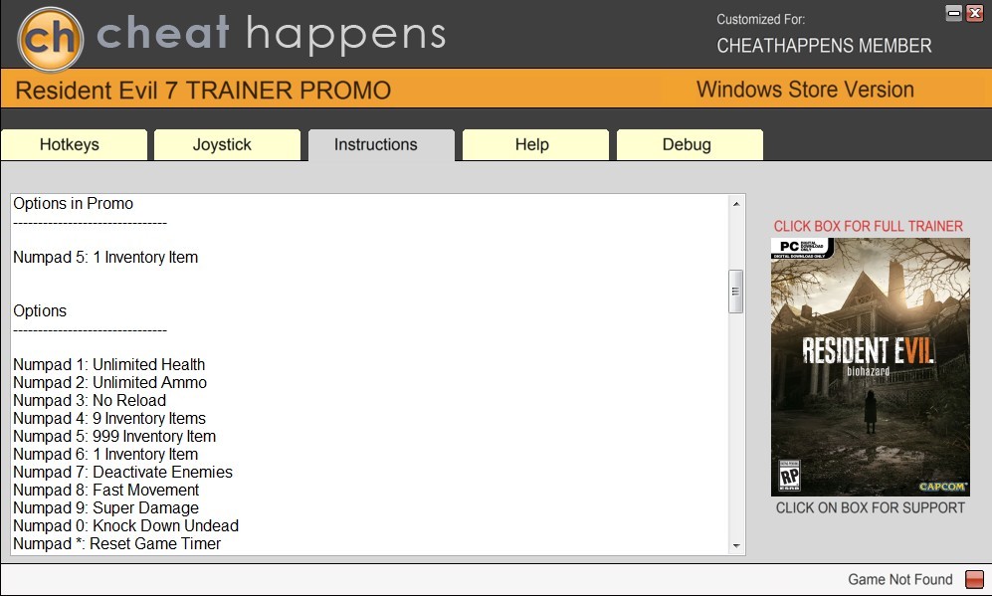Click the CLICK ON BOX FOR SUPPORT label

(871, 507)
